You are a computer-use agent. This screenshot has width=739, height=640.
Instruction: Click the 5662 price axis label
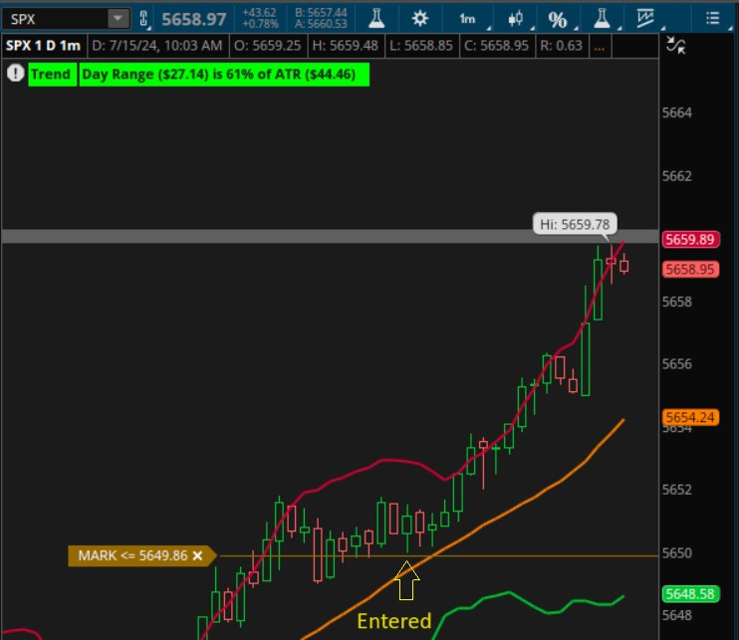pyautogui.click(x=677, y=176)
